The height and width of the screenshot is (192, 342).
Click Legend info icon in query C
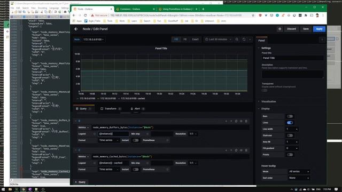(x=95, y=163)
